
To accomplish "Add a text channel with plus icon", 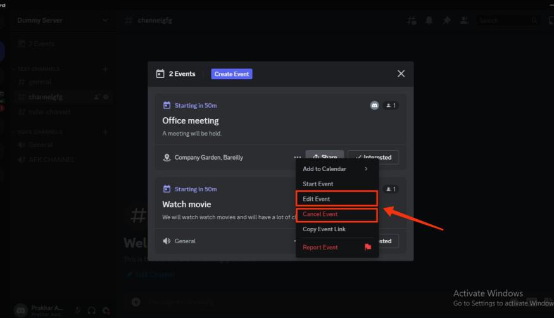I will click(x=105, y=68).
